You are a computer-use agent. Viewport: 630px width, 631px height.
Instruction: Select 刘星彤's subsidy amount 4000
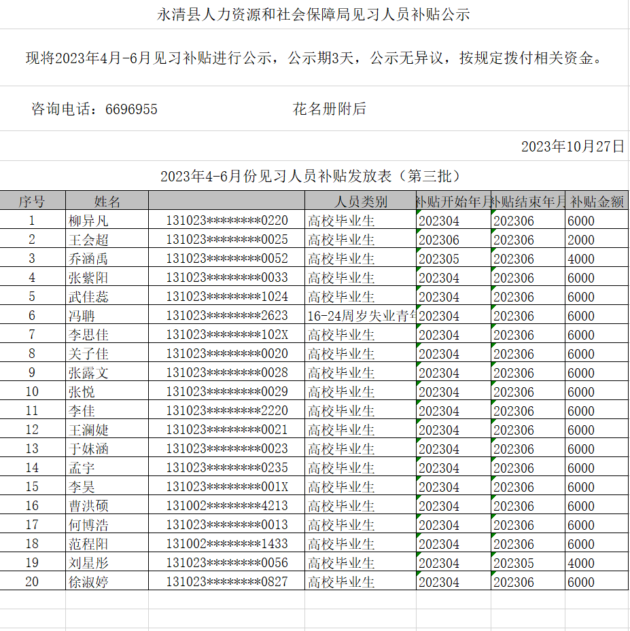(597, 562)
